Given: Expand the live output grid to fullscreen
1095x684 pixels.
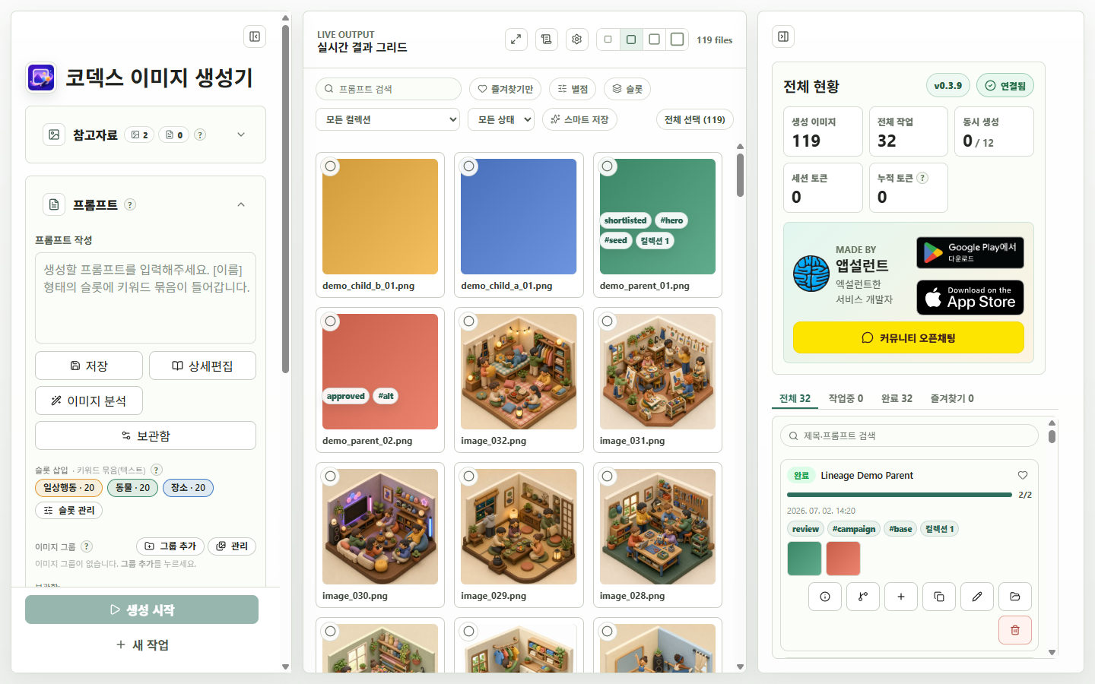Looking at the screenshot, I should point(516,40).
